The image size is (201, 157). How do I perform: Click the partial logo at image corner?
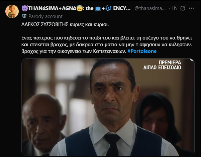click(x=192, y=60)
